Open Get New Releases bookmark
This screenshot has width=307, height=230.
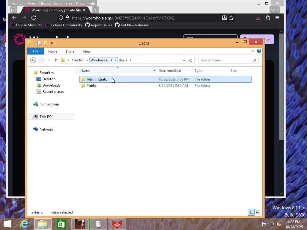tap(132, 25)
